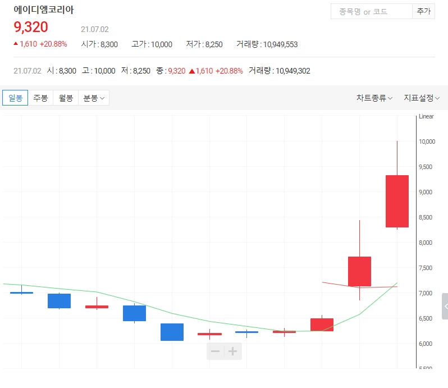Screen dimensions: 448x388
Task: Click the 고가: 10,000 high price text
Action: pyautogui.click(x=152, y=44)
